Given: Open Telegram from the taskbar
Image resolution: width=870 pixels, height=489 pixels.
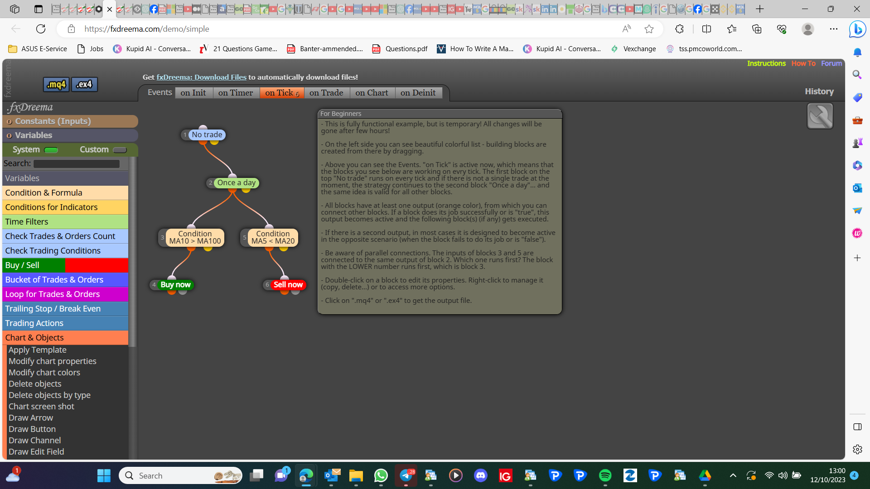Looking at the screenshot, I should pos(406,475).
